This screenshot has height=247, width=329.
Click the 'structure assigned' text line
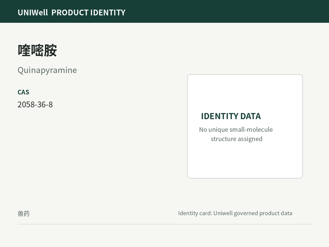pyautogui.click(x=236, y=139)
